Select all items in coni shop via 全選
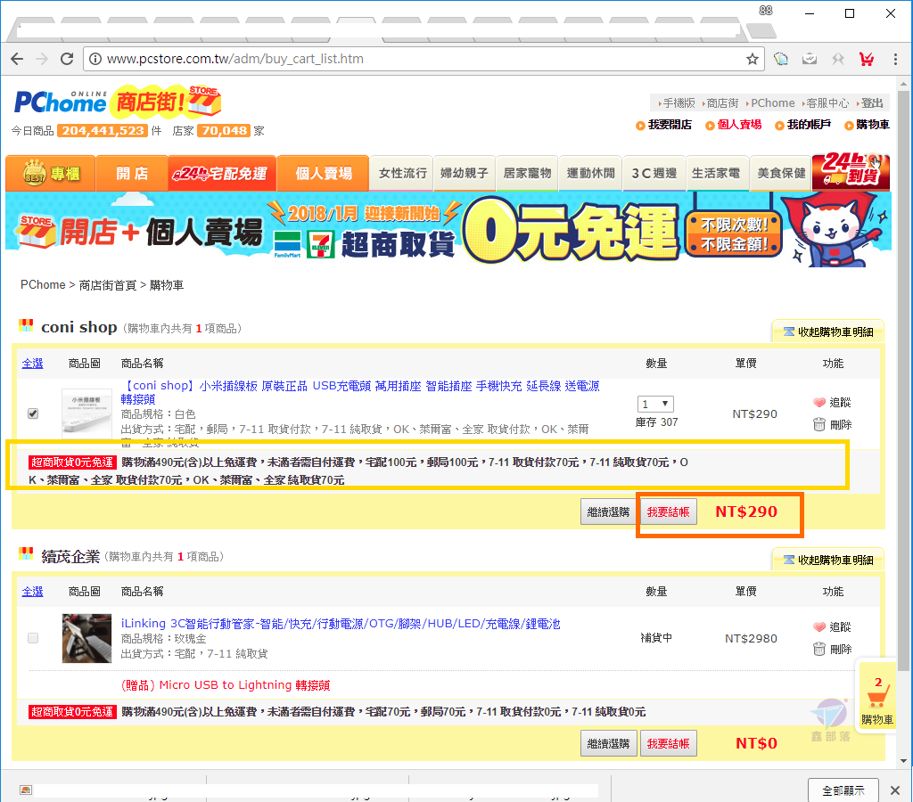The height and width of the screenshot is (802, 913). coord(33,364)
